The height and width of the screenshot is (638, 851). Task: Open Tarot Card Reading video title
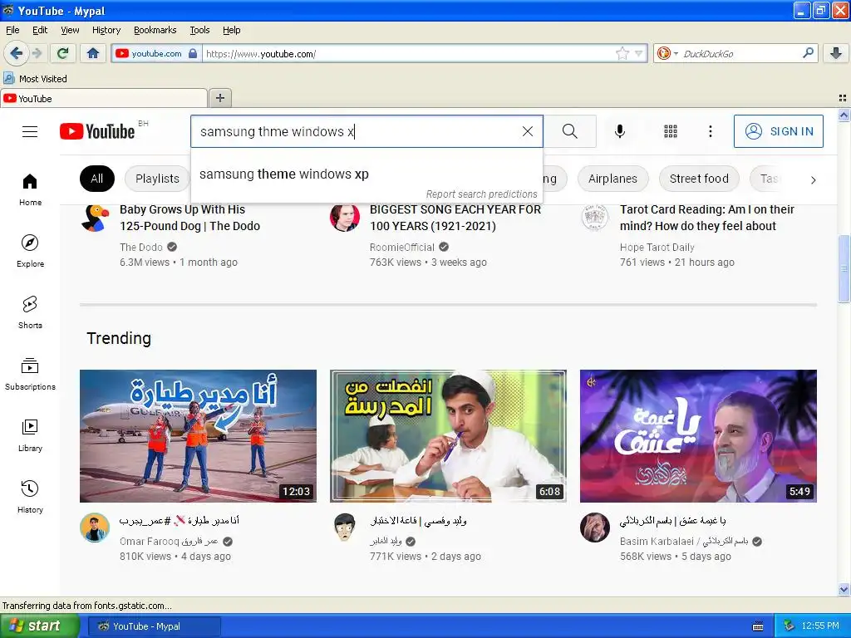706,218
